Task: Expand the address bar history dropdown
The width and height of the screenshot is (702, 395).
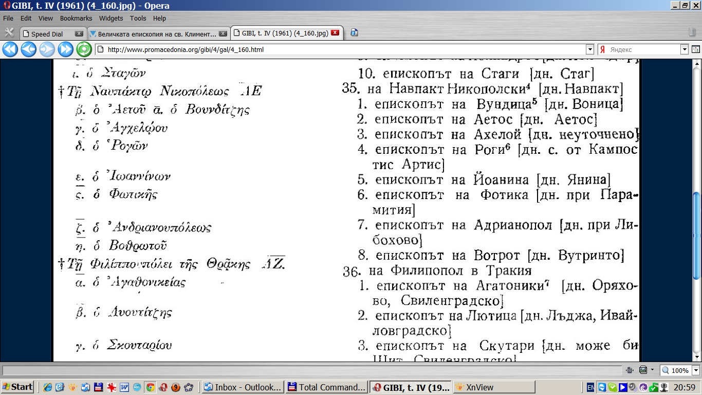Action: [590, 49]
